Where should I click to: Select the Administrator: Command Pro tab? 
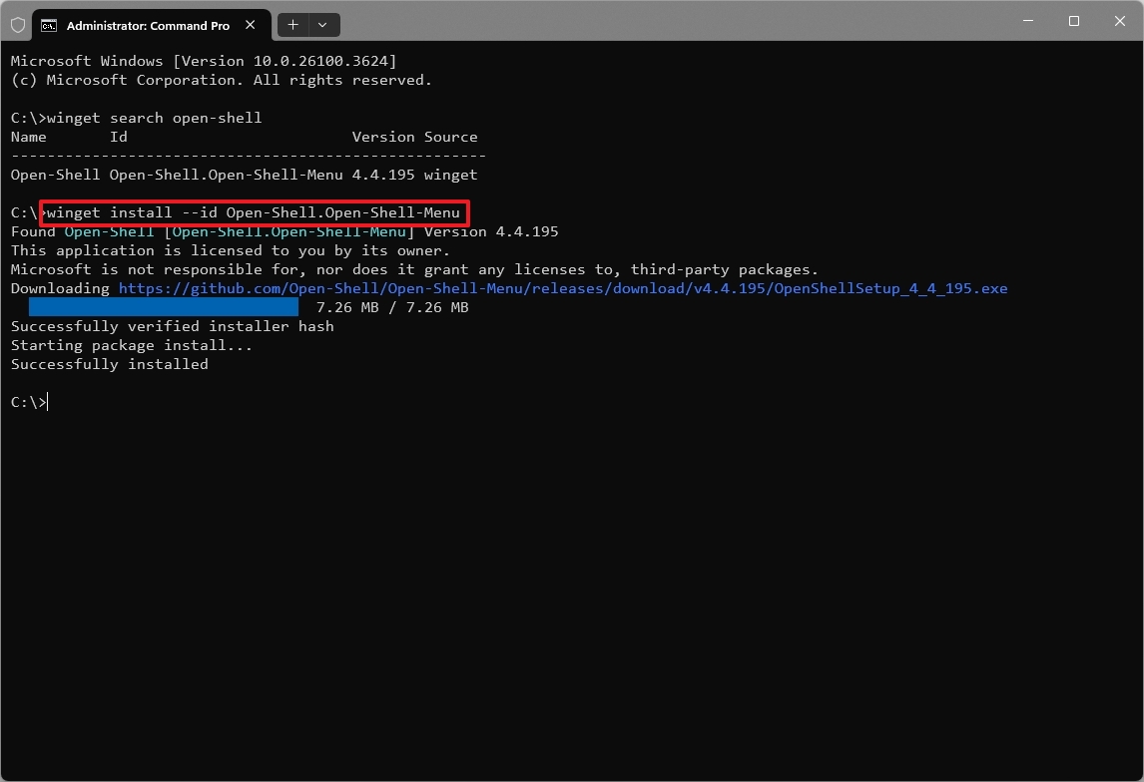[153, 26]
